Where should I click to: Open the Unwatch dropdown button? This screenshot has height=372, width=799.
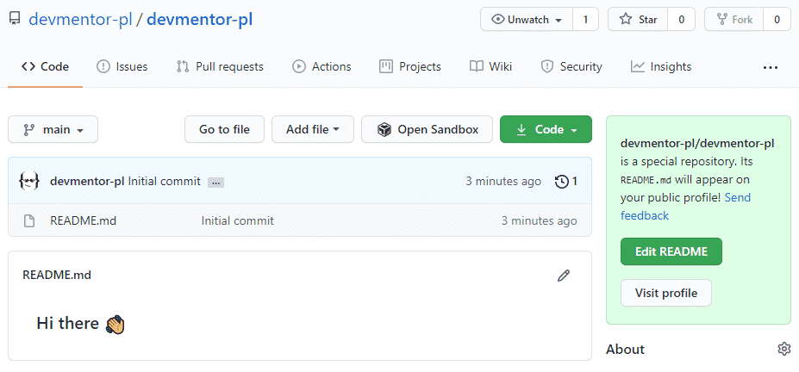pos(527,20)
